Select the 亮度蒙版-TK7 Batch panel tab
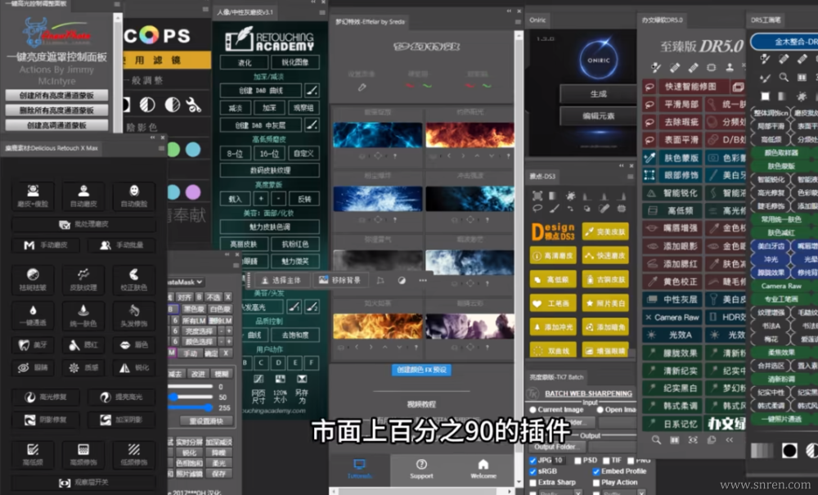The height and width of the screenshot is (495, 818). click(556, 377)
